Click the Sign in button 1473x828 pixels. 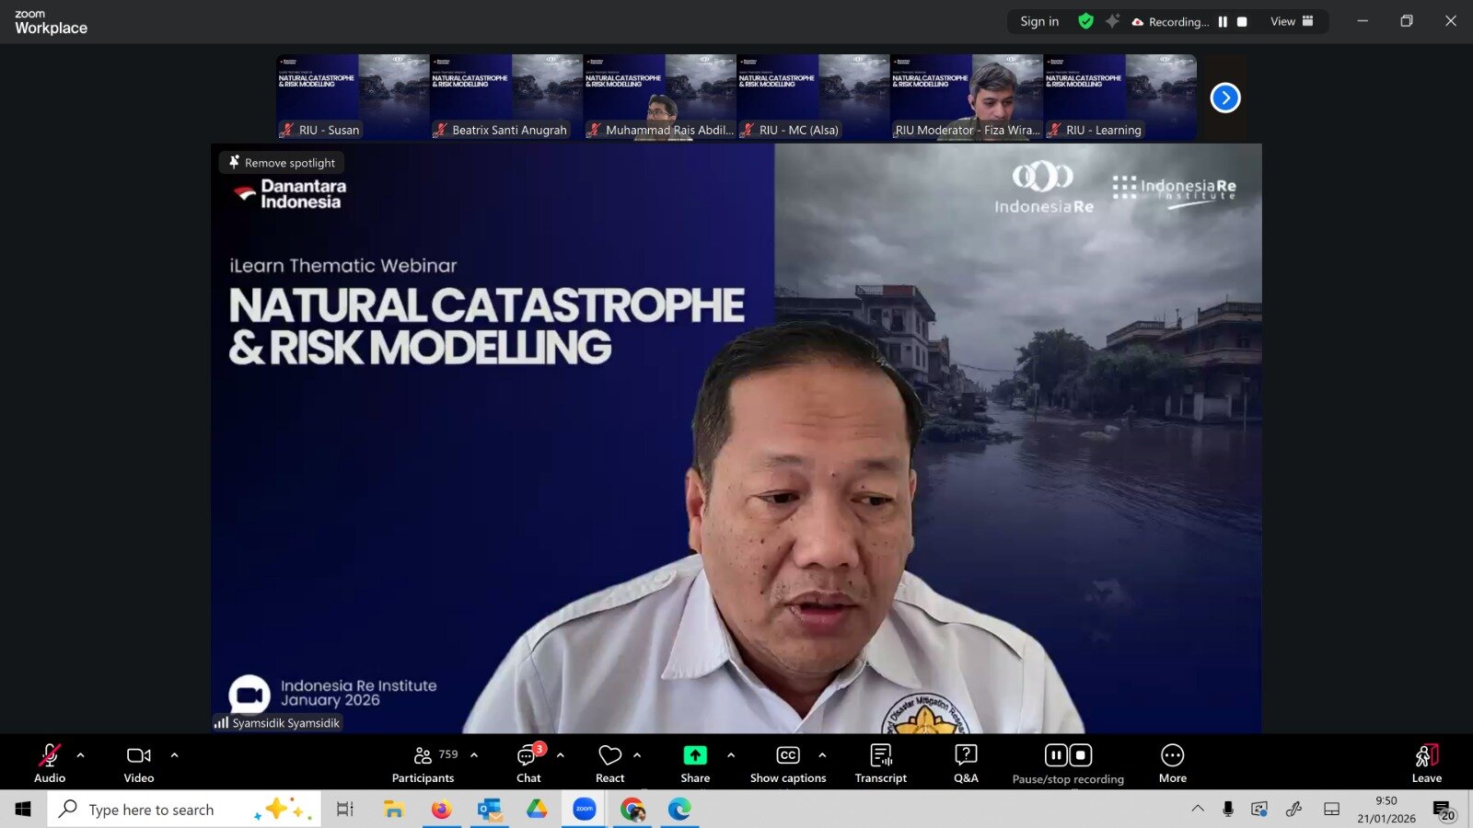coord(1039,21)
